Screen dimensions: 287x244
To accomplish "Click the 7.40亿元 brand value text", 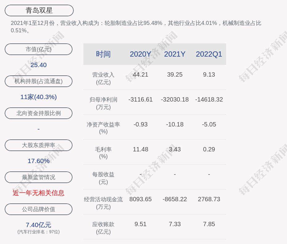I will [x=39, y=225].
